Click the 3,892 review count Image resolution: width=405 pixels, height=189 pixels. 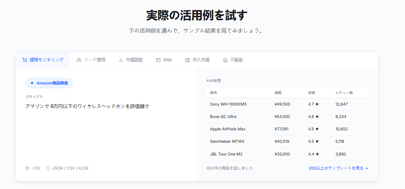click(x=341, y=154)
